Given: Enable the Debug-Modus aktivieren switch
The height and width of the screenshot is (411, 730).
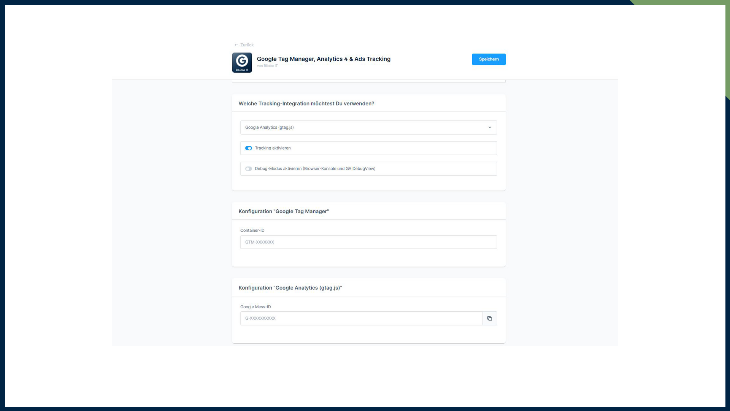Looking at the screenshot, I should 248,169.
